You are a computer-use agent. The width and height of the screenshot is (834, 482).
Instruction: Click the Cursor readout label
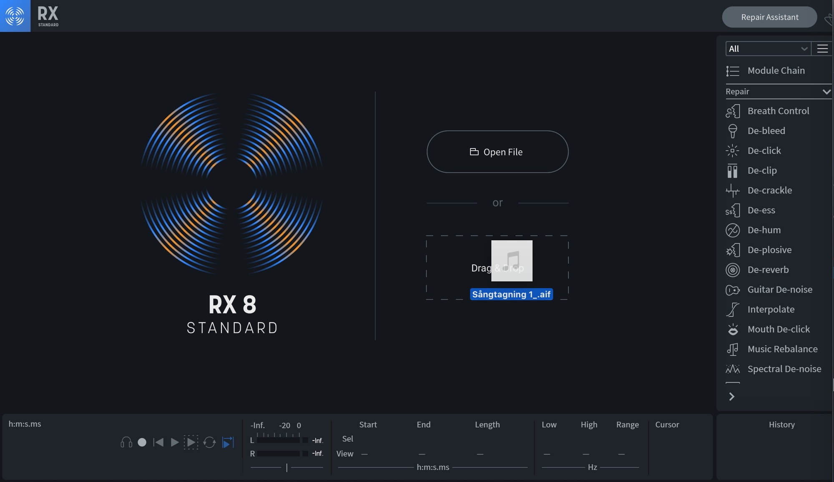point(667,425)
